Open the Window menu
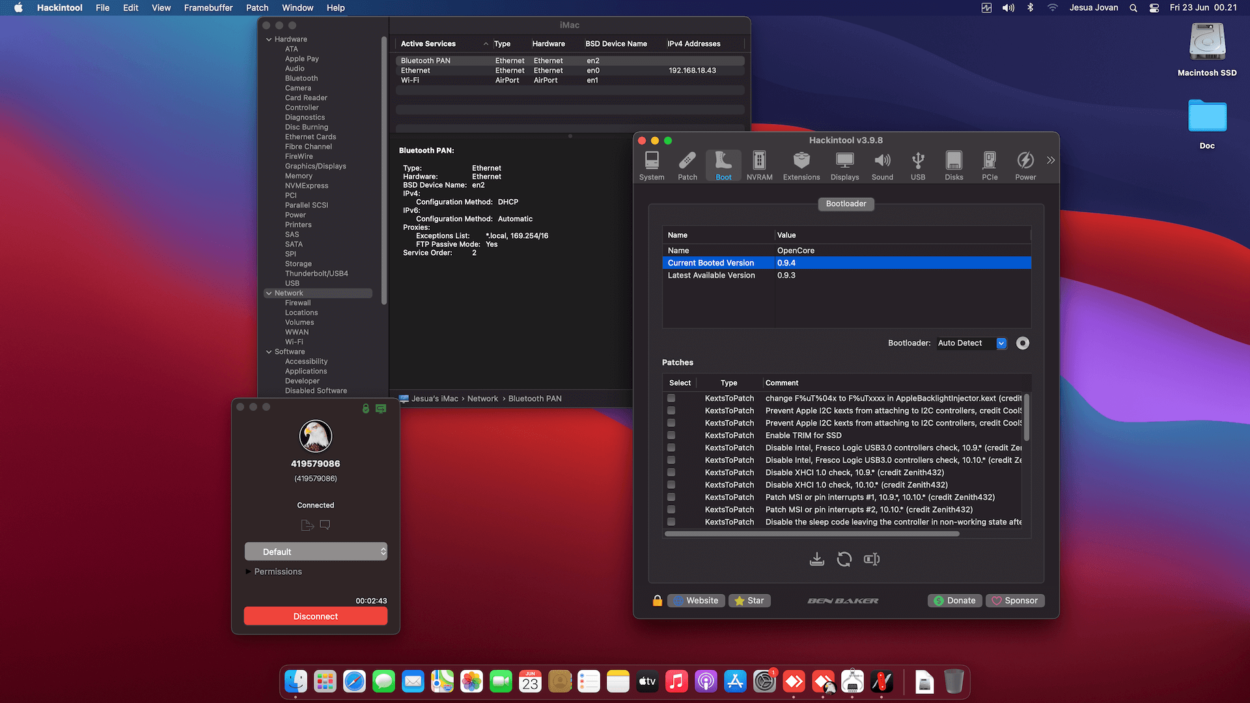Viewport: 1250px width, 703px height. click(x=298, y=8)
